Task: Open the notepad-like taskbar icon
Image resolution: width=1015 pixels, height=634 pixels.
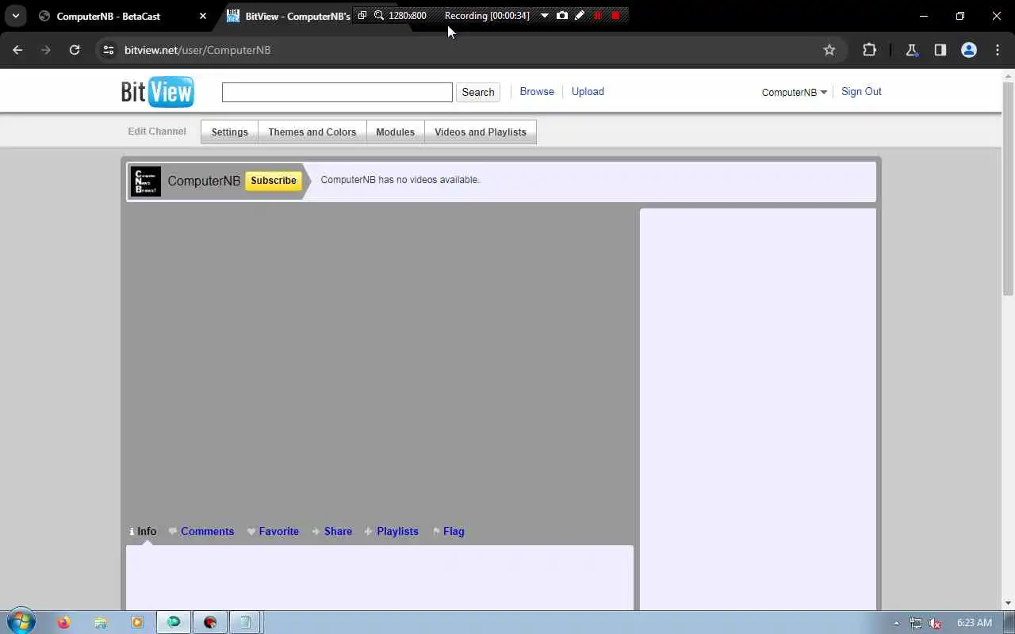Action: click(245, 622)
